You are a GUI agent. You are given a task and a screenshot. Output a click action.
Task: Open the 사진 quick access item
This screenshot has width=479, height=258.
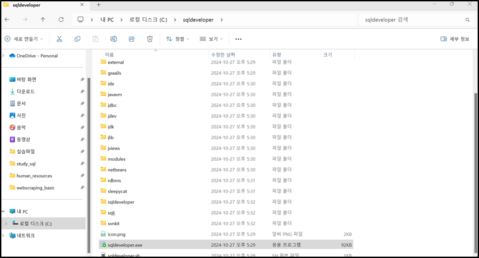18,116
